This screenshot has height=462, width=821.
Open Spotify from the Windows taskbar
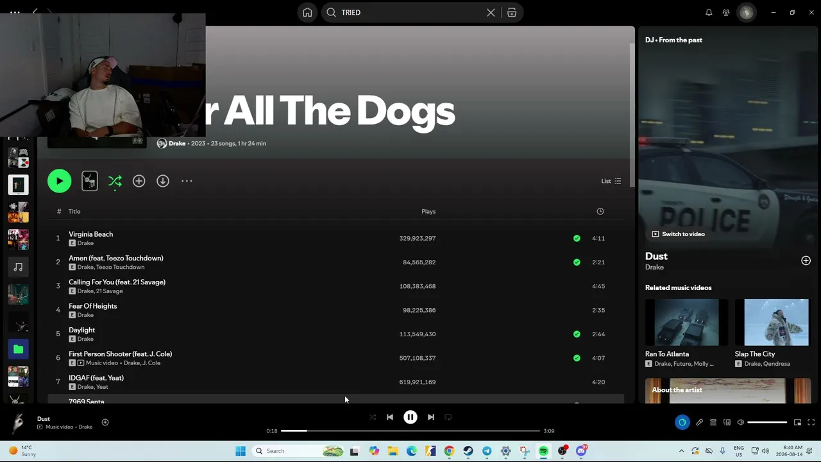pyautogui.click(x=543, y=451)
